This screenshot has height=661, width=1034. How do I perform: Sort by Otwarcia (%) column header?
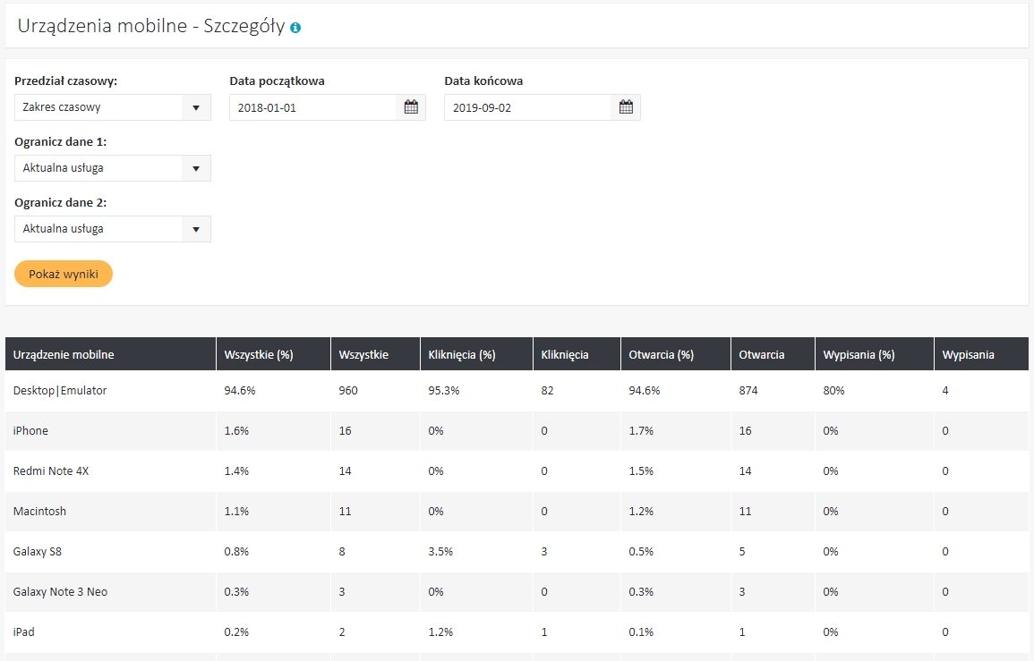pos(661,354)
